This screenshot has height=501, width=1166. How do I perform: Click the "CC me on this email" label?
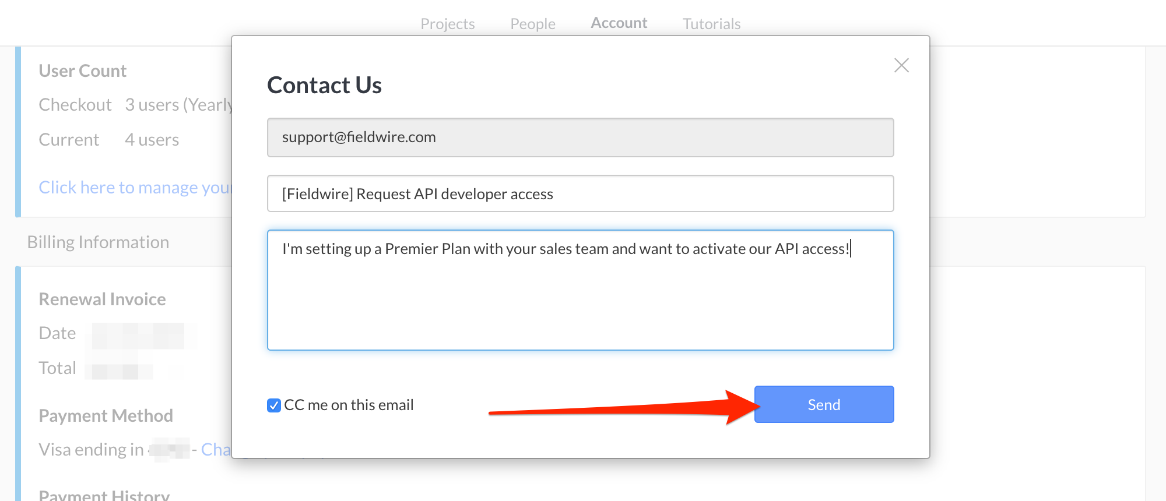(349, 405)
